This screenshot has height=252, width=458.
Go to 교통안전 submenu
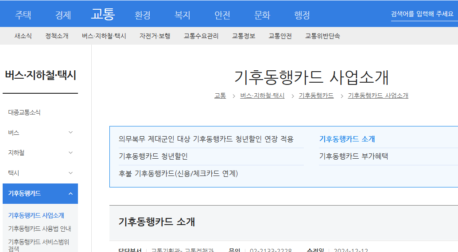pyautogui.click(x=280, y=36)
